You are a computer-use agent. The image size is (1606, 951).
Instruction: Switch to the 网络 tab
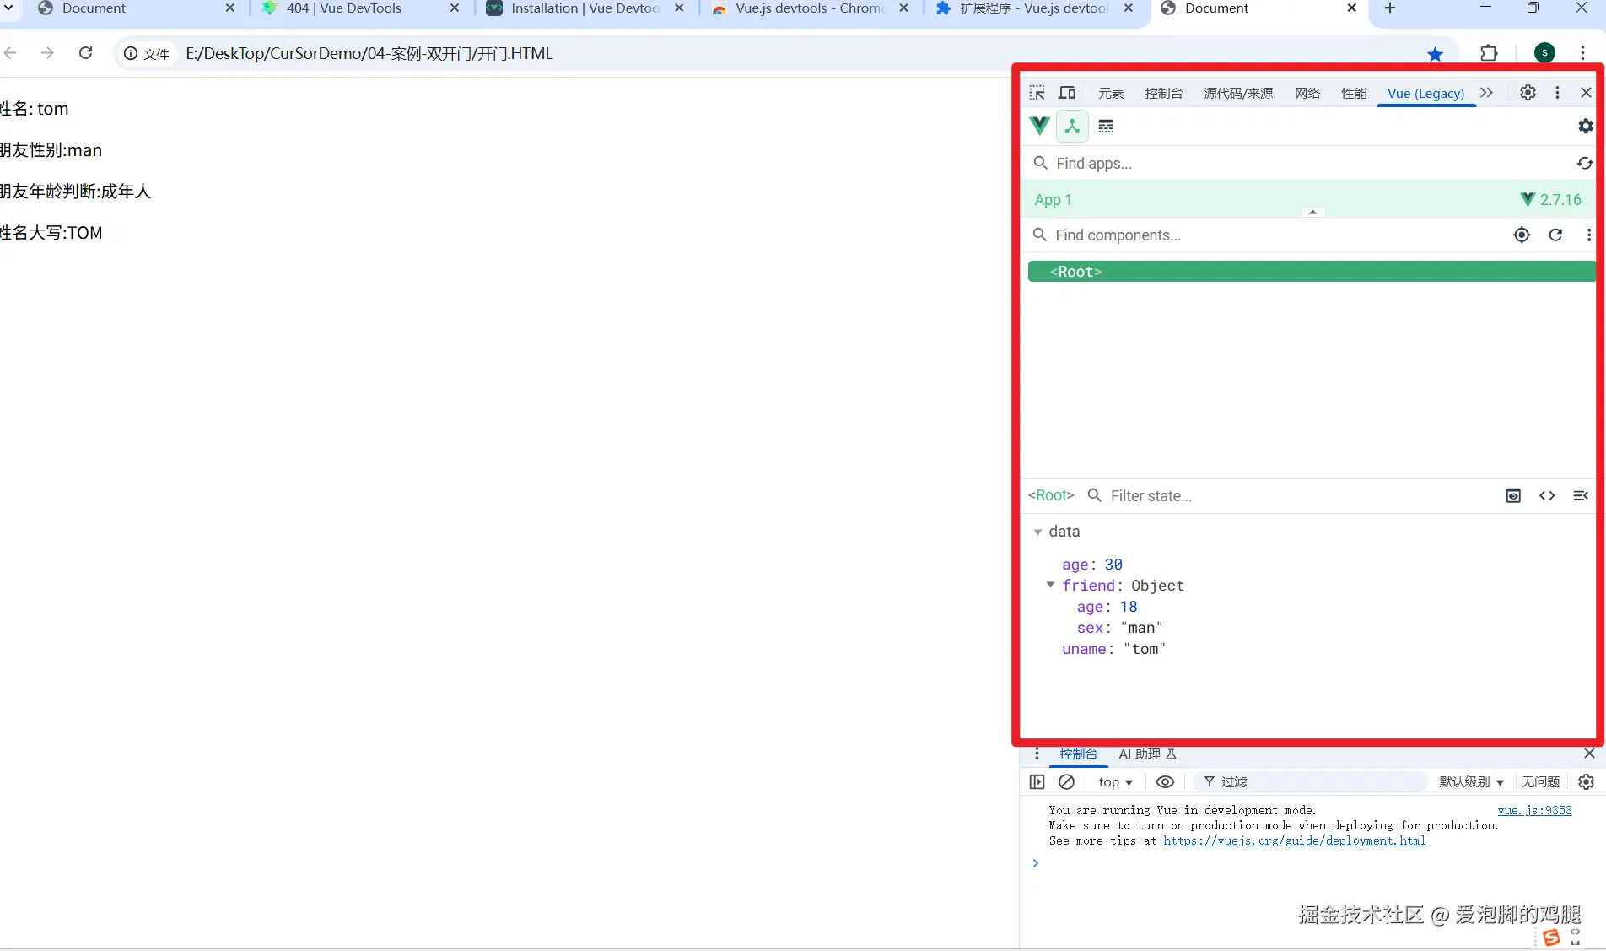point(1307,93)
